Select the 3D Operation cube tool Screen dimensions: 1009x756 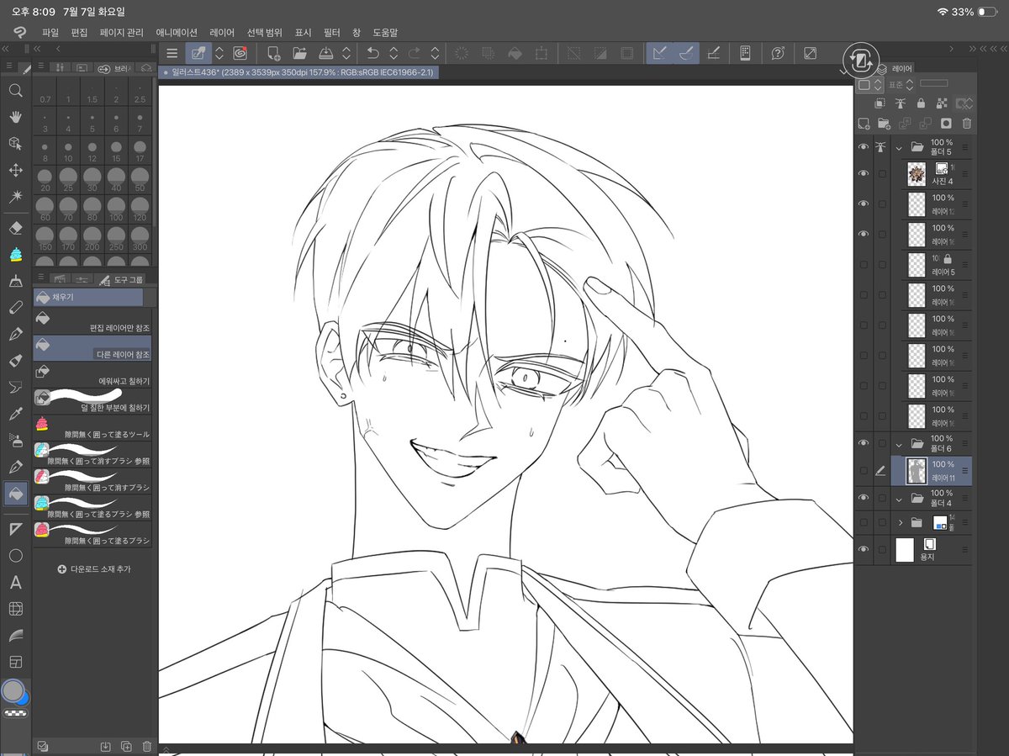pos(15,144)
